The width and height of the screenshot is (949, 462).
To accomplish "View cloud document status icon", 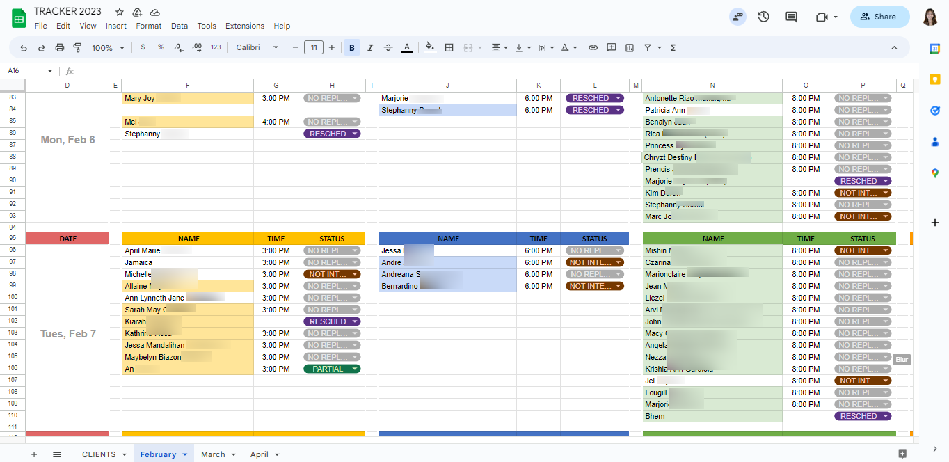I will click(155, 12).
